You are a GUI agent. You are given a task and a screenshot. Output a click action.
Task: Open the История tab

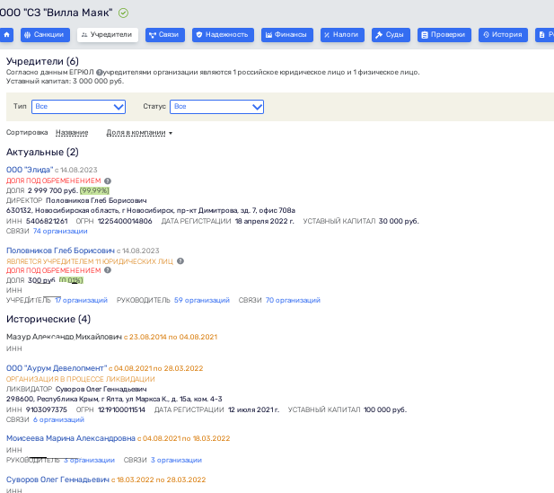[x=503, y=35]
